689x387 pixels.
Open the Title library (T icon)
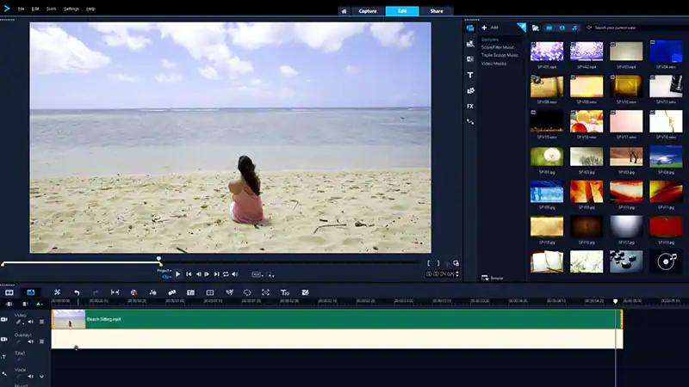470,75
